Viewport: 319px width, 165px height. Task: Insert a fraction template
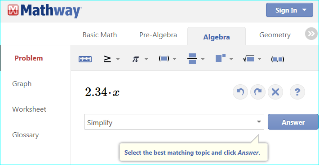(192, 59)
